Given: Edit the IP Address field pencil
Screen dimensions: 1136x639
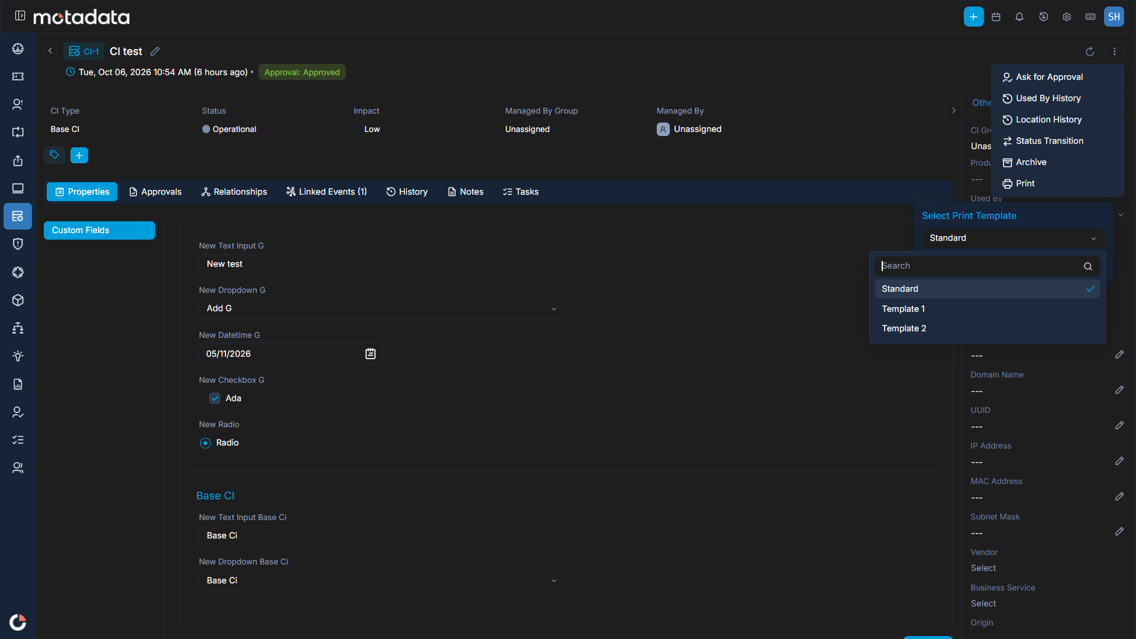Looking at the screenshot, I should [x=1119, y=461].
